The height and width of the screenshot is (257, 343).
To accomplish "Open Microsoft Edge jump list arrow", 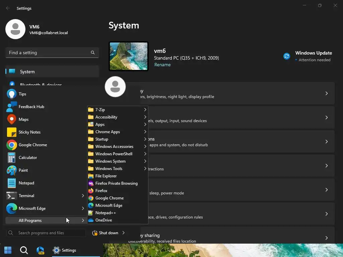I will coord(83,208).
